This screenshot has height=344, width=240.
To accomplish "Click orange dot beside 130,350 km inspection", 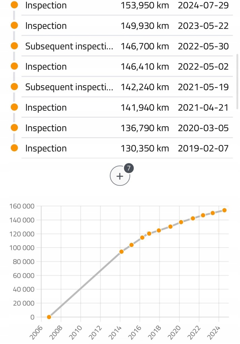I will coord(14,148).
